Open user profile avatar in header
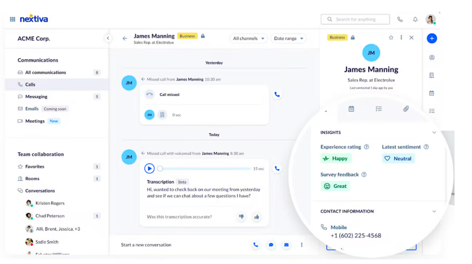The image size is (472, 264). tap(430, 19)
